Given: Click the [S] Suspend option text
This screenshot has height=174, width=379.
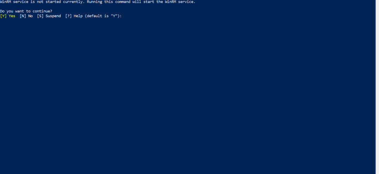Looking at the screenshot, I should click(49, 16).
